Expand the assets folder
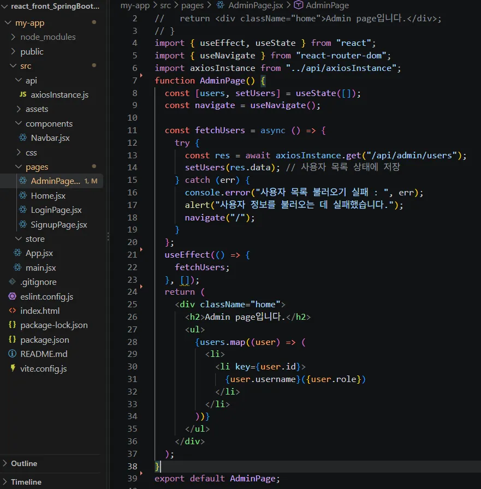This screenshot has width=481, height=489. (x=19, y=109)
